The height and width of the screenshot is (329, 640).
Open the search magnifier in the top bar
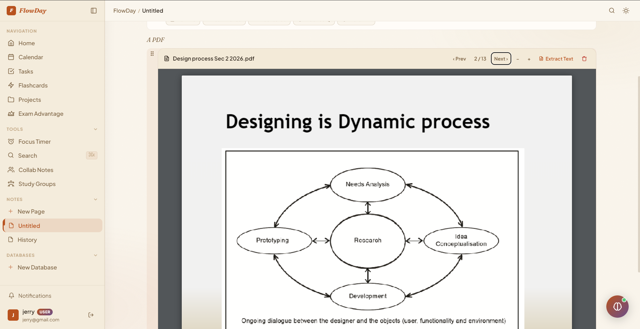612,11
